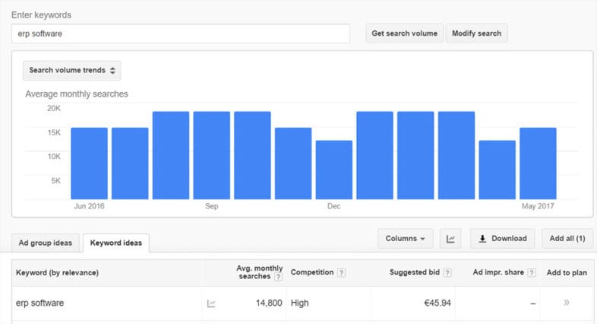Click the erp software keyword in table

[39, 303]
